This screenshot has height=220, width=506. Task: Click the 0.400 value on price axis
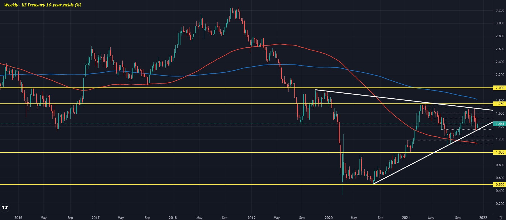(500, 191)
